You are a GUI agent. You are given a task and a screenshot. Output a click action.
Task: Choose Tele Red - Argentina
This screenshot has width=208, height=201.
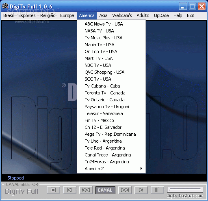(111, 148)
